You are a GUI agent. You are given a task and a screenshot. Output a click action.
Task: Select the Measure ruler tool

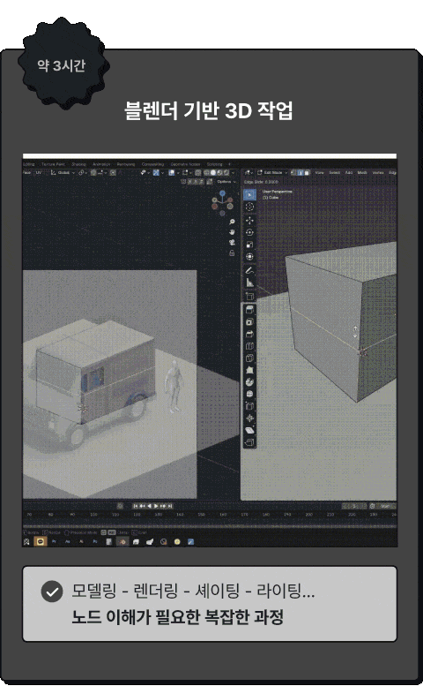click(x=249, y=283)
